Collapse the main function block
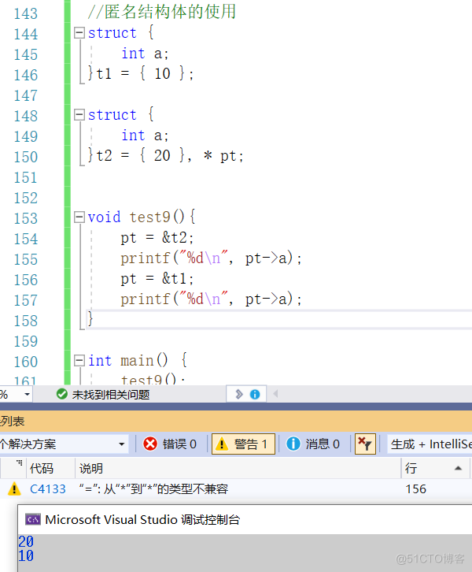This screenshot has height=572, width=472. [79, 361]
